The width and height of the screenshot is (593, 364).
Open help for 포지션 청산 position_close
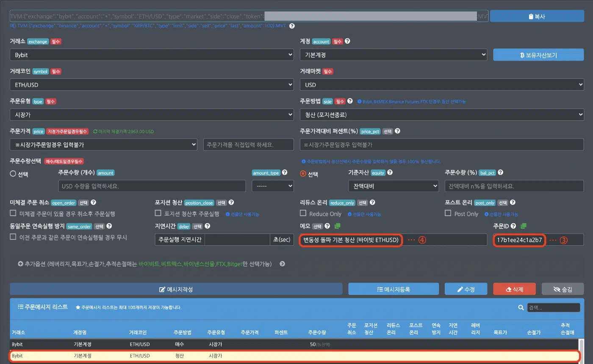231,203
